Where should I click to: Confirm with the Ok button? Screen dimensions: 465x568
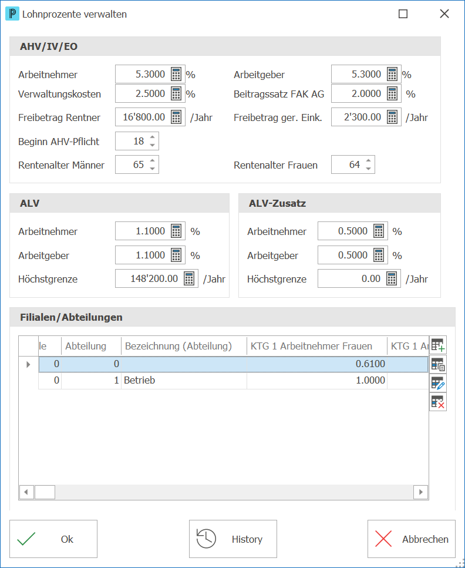coord(53,539)
